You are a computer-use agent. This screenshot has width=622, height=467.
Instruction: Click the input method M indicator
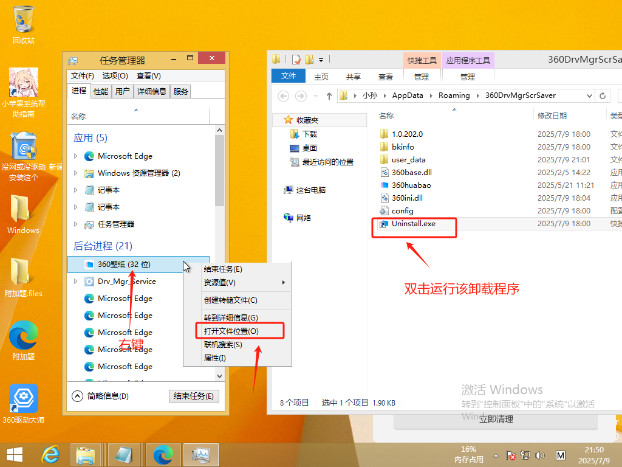[561, 455]
